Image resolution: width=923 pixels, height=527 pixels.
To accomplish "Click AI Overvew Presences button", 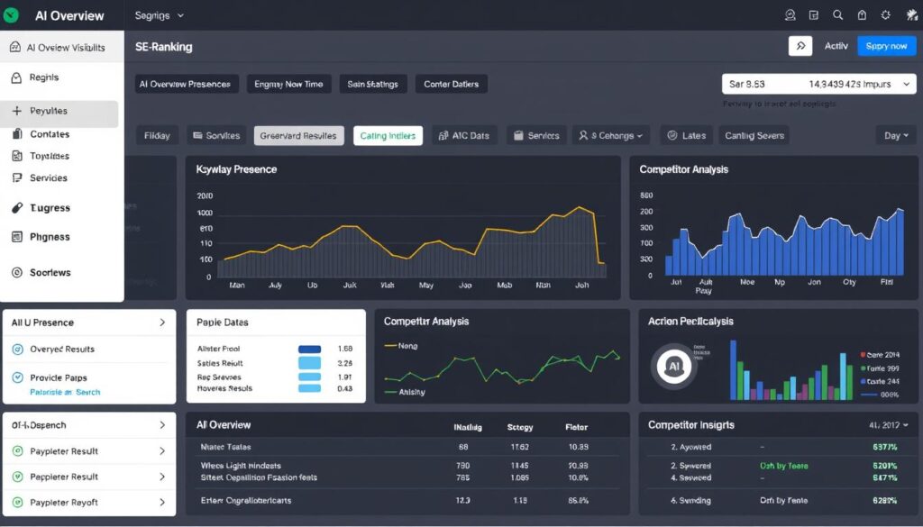I will coord(187,84).
